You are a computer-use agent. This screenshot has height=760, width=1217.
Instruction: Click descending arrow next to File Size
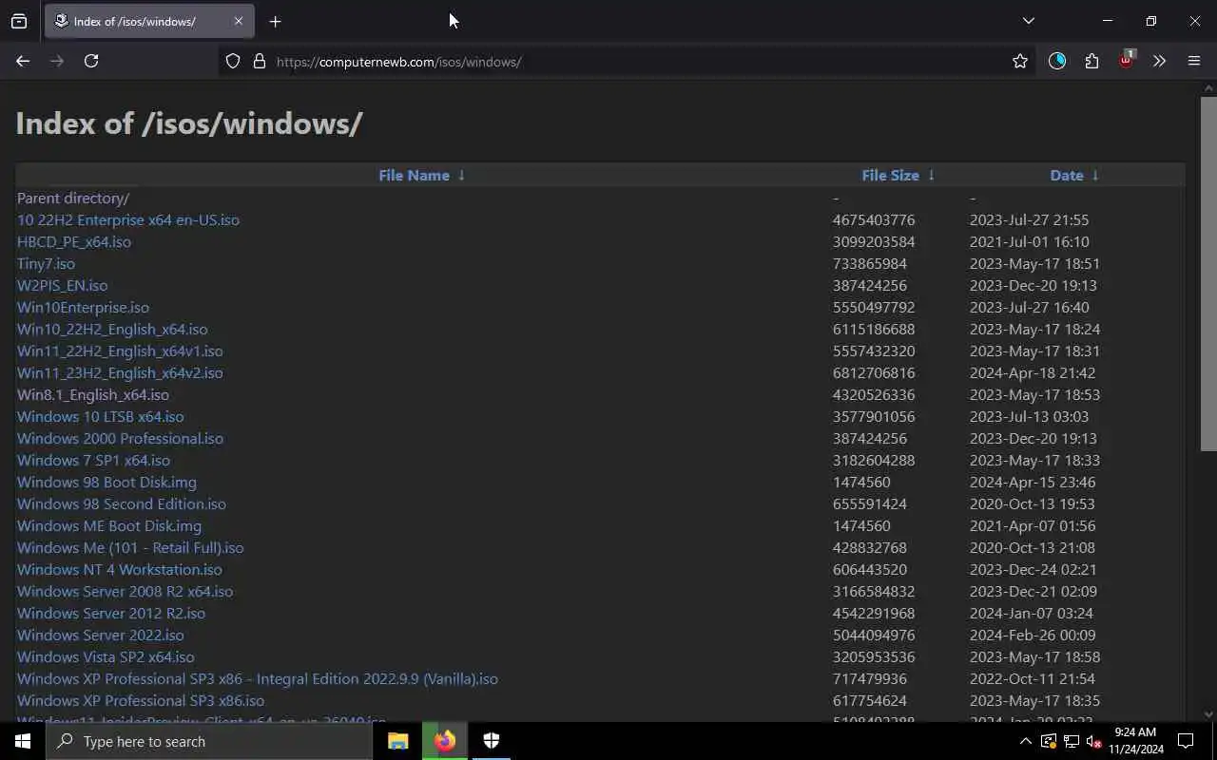pyautogui.click(x=931, y=175)
